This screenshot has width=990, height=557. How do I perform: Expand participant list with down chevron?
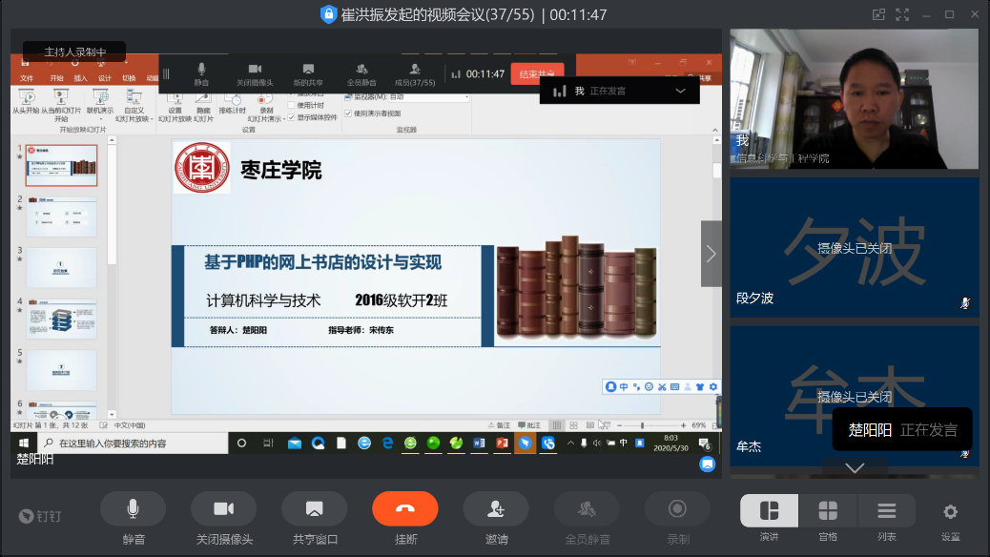pos(855,467)
